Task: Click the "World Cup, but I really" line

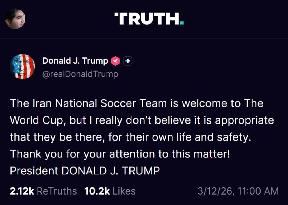Action: point(142,120)
